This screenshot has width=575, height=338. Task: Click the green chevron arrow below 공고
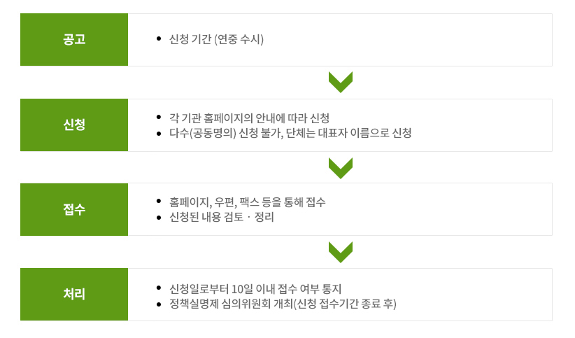(341, 82)
